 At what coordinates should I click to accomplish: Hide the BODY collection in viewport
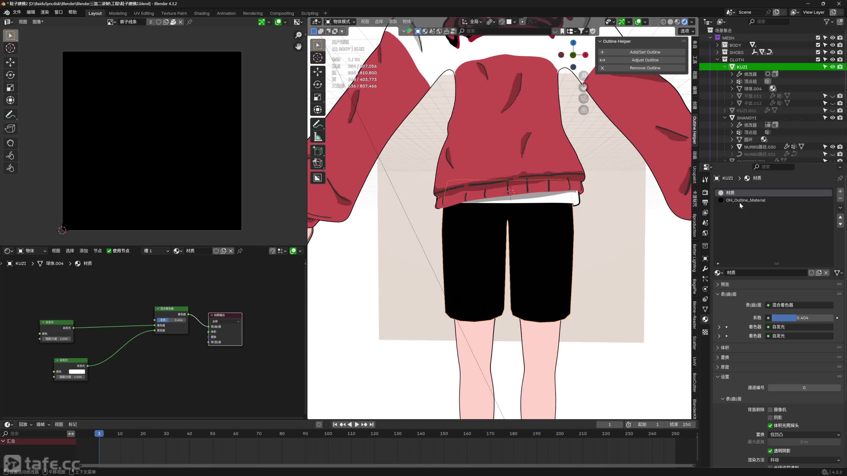point(833,45)
